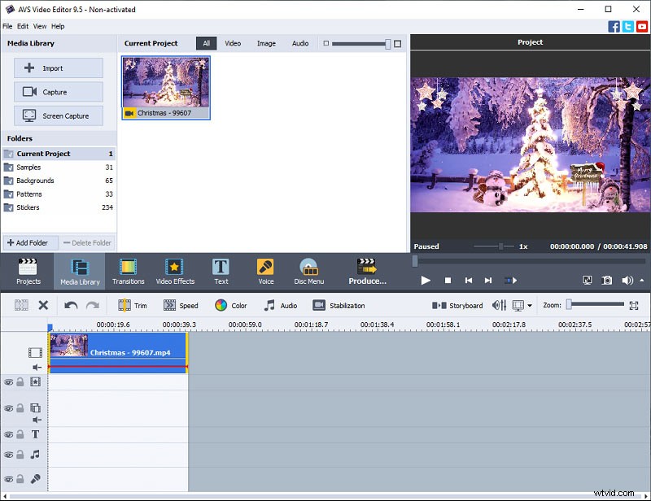Apply Stabilization to the clip
651x501 pixels.
pos(339,306)
